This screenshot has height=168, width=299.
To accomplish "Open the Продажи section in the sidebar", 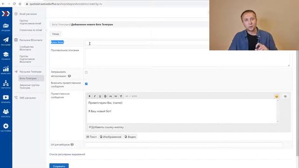I will click(6, 27).
